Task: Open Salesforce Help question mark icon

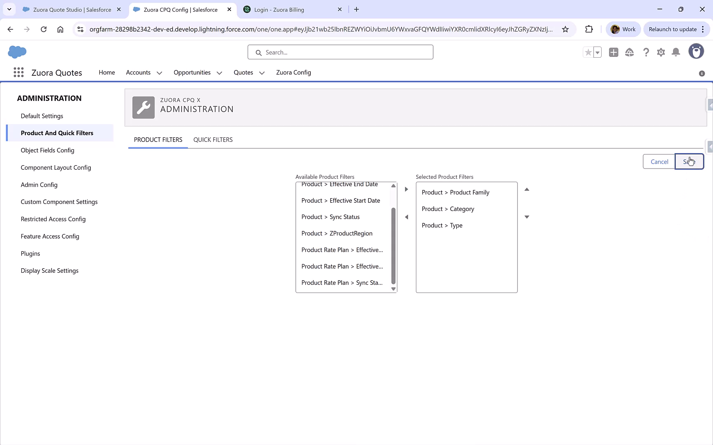Action: click(646, 52)
